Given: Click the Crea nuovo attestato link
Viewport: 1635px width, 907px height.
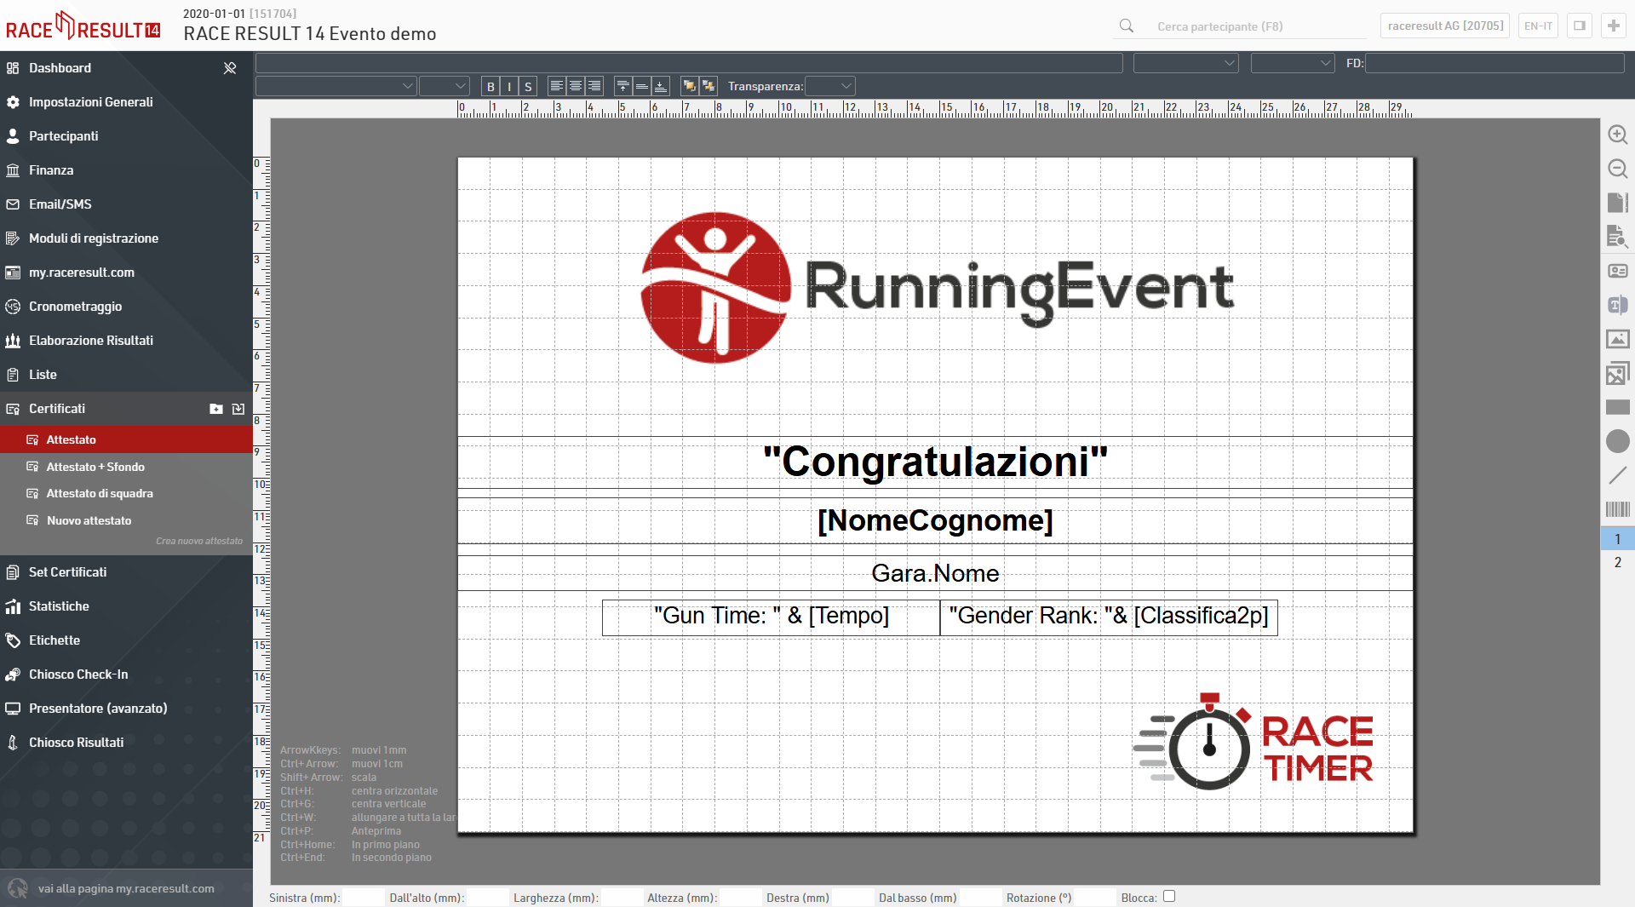Looking at the screenshot, I should [199, 541].
